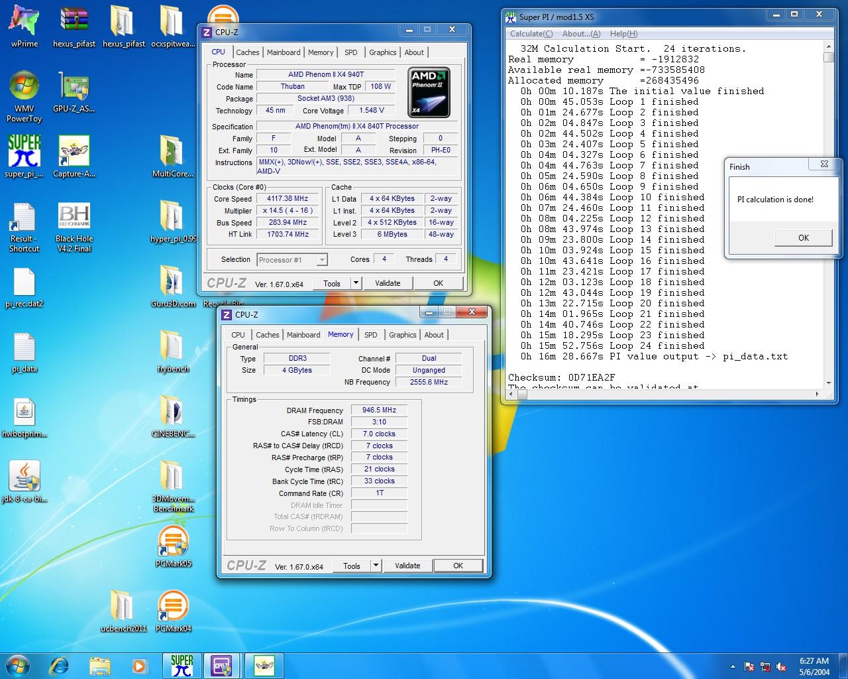
Task: Open the Capture-A desktop shortcut
Action: click(74, 156)
